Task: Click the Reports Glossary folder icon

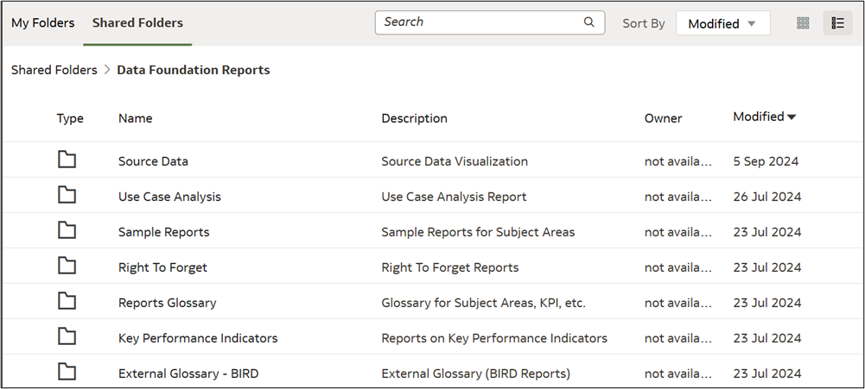Action: pos(67,301)
